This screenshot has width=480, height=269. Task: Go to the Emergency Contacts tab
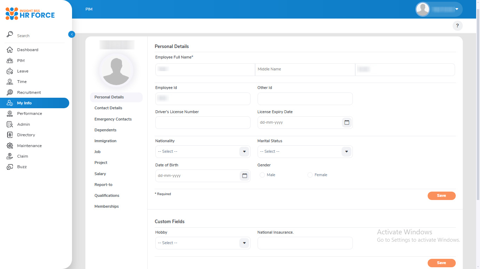coord(113,119)
